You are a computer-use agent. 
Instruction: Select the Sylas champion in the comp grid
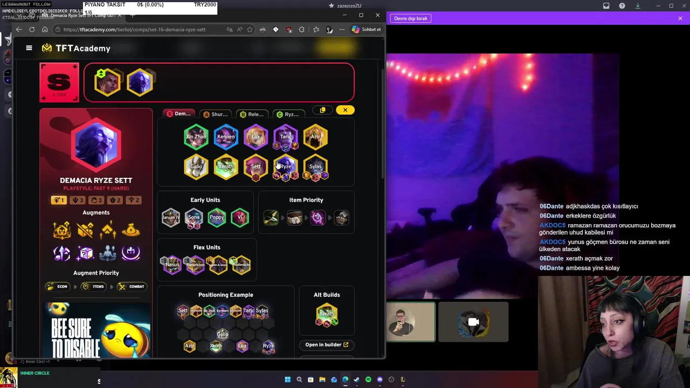tap(315, 167)
